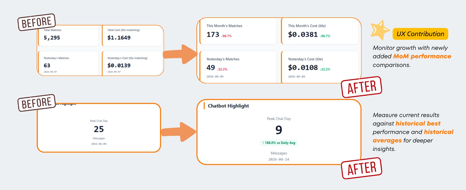Click the red 96.7% decrease indicator

click(x=227, y=36)
